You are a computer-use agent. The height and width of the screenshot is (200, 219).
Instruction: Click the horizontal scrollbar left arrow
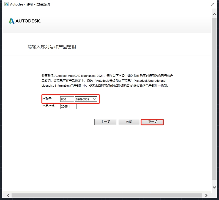click(8, 195)
